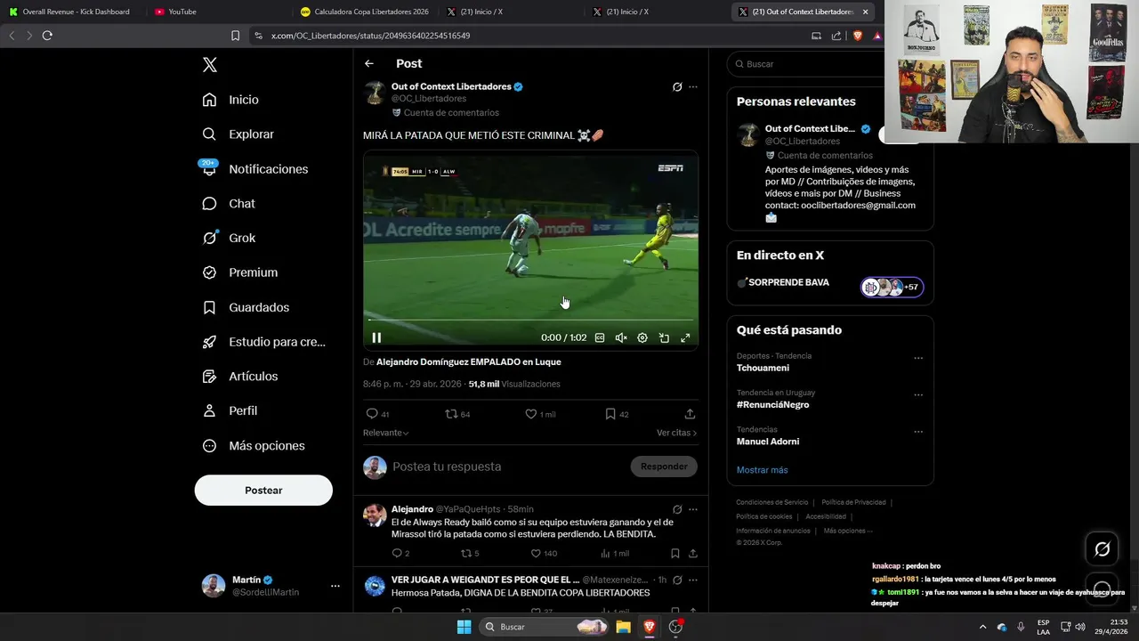Open Estudio para creadores item
1139x641 pixels.
point(263,342)
